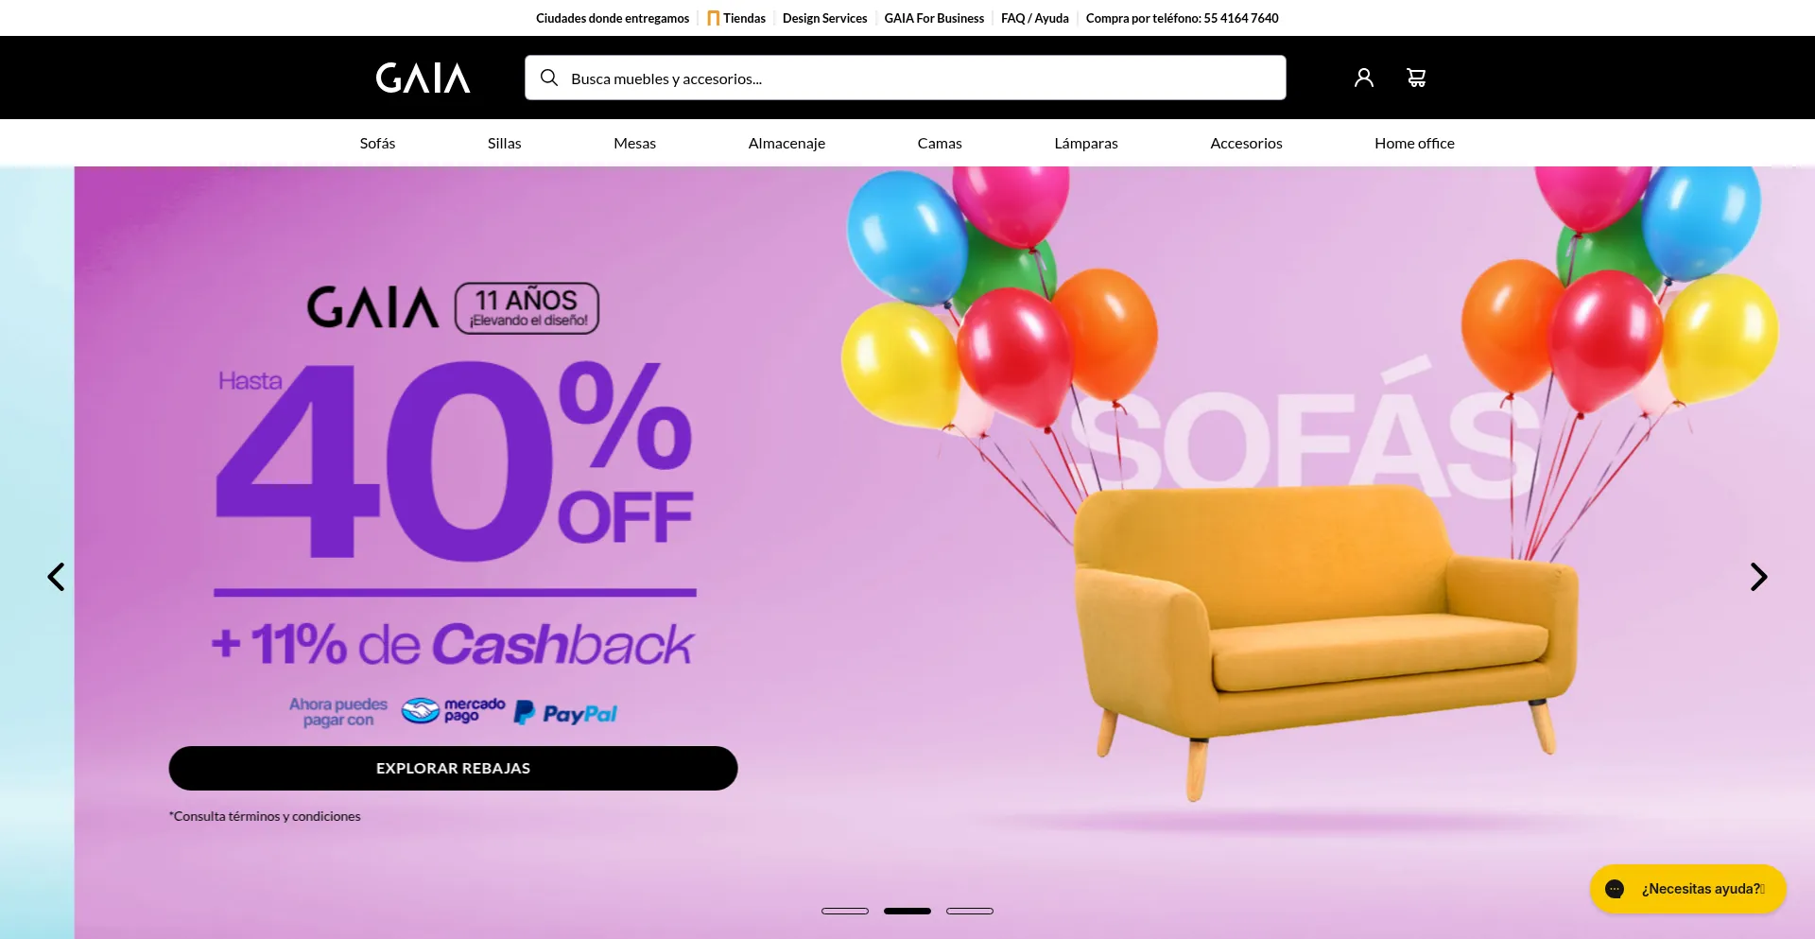Image resolution: width=1815 pixels, height=939 pixels.
Task: Click the search magnifier icon
Action: tap(548, 78)
